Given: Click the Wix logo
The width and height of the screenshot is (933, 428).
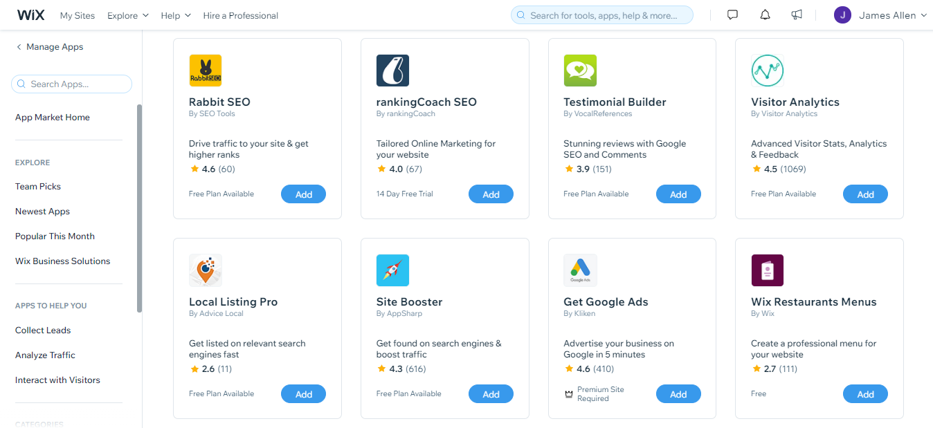Looking at the screenshot, I should [30, 15].
